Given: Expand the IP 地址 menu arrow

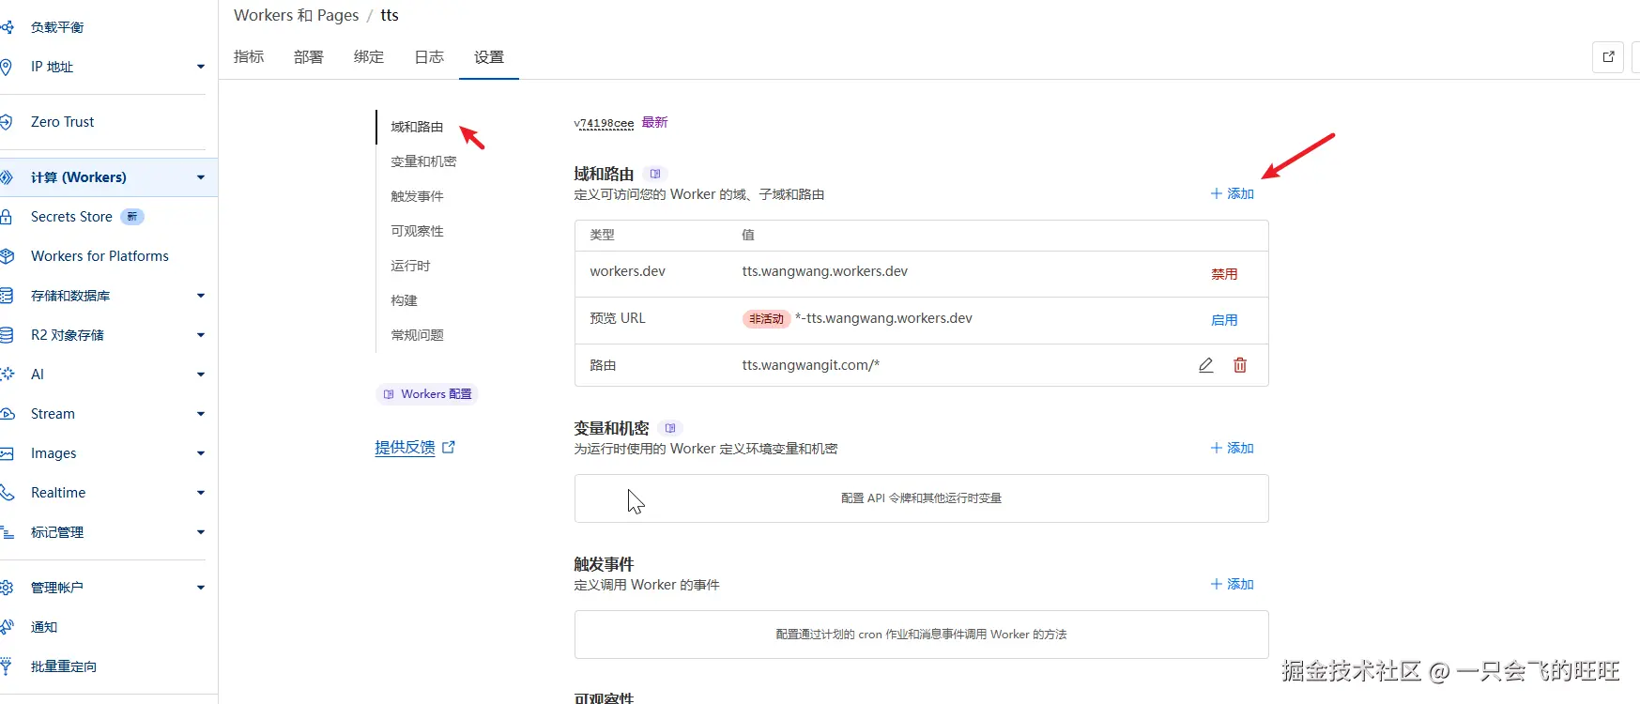Looking at the screenshot, I should pyautogui.click(x=201, y=67).
